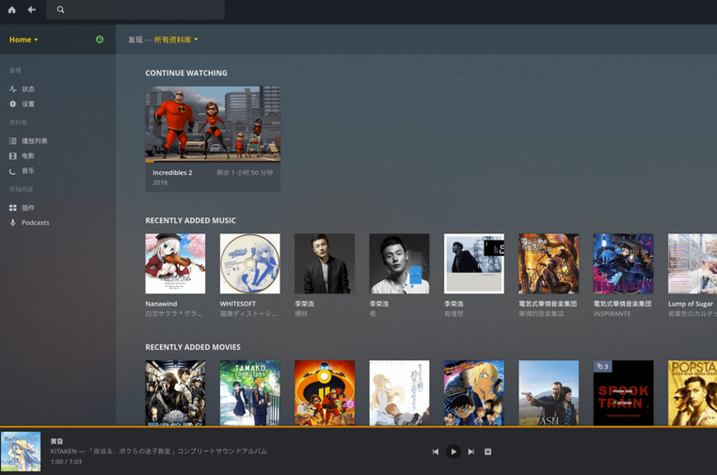Stop and close the mini player

(487, 451)
